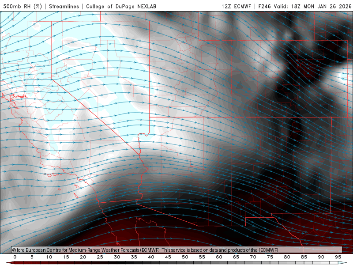Click the colorbar label "25"
This screenshot has height=265, width=353.
pyautogui.click(x=100, y=257)
